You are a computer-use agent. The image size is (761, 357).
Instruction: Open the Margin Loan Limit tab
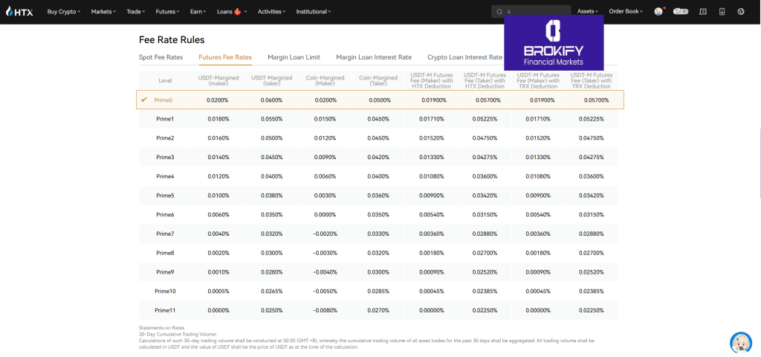click(294, 57)
